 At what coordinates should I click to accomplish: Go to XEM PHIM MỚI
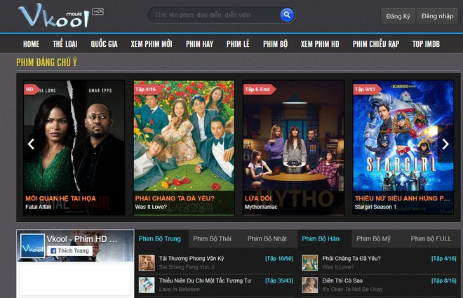(152, 44)
